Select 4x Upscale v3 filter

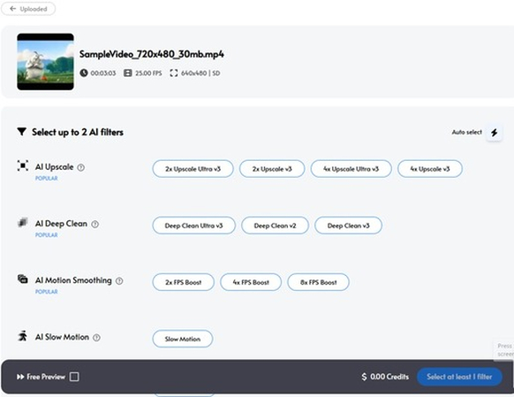tap(430, 169)
